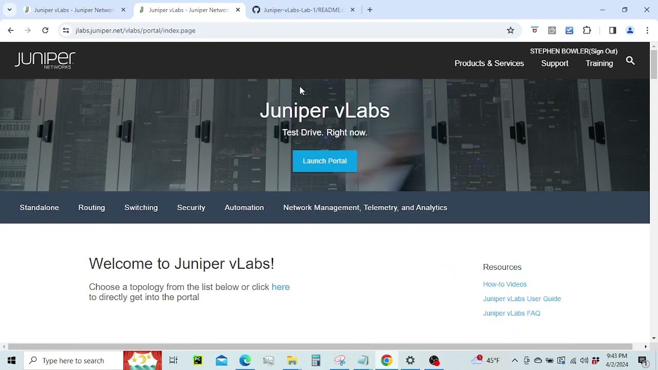Screen dimensions: 658x370
Task: Open the weather widget showing 45°F
Action: (486, 360)
